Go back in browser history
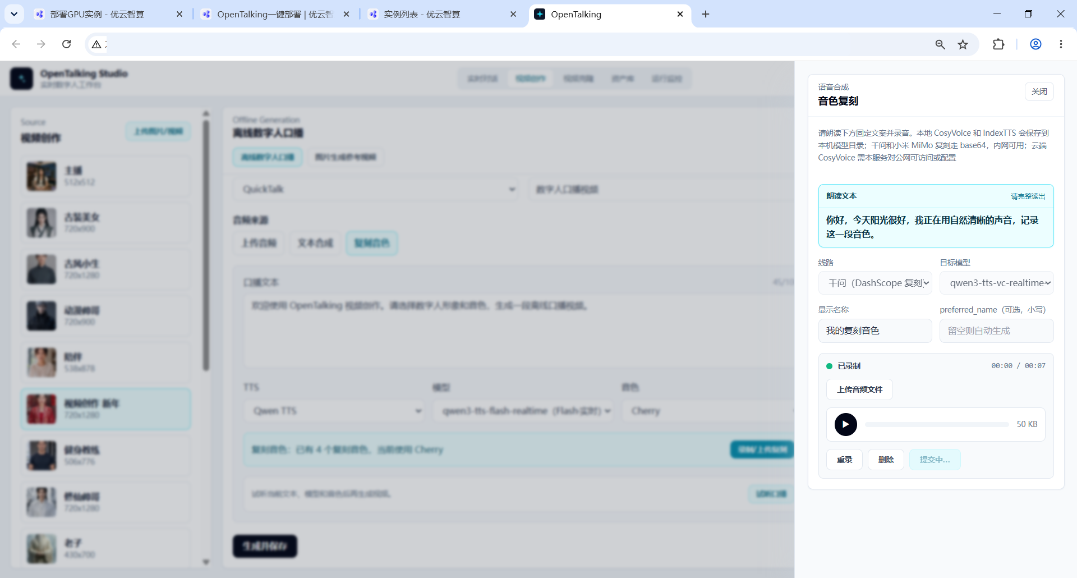 pyautogui.click(x=16, y=44)
